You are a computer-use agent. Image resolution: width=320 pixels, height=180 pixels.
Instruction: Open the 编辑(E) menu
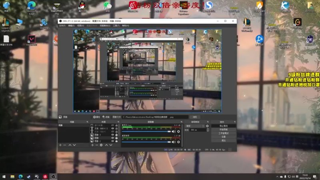[x=71, y=26]
